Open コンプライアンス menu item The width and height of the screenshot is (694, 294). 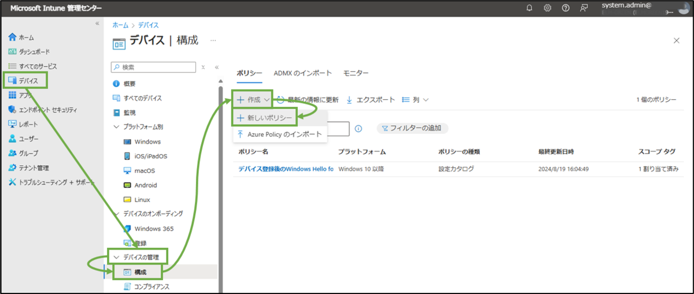tap(146, 286)
